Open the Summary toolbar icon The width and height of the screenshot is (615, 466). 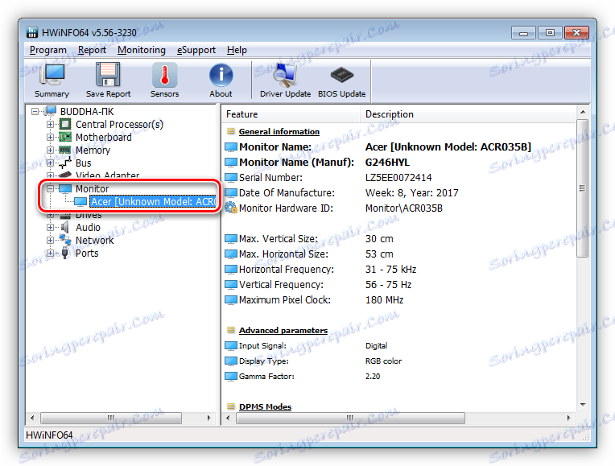52,80
